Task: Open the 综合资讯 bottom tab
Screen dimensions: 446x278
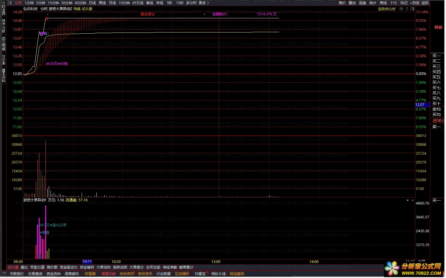Action: (127, 274)
